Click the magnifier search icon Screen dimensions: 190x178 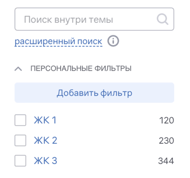click(x=162, y=20)
